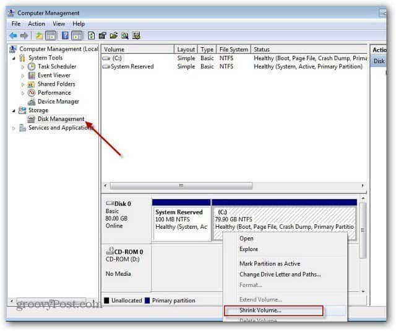Image resolution: width=396 pixels, height=331 pixels.
Task: Click the Performance icon
Action: 32,93
